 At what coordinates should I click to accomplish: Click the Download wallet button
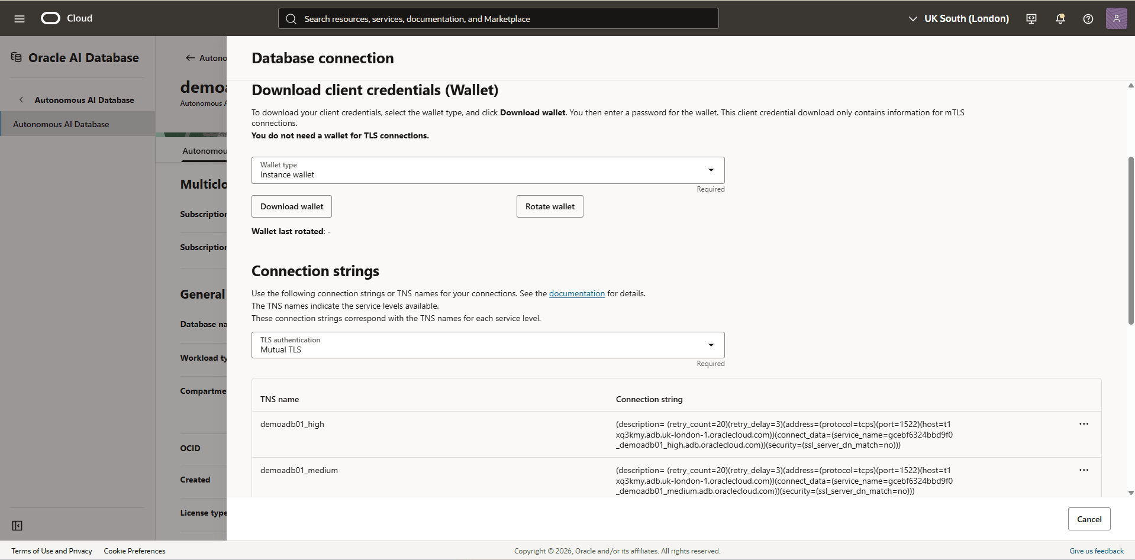click(x=292, y=206)
